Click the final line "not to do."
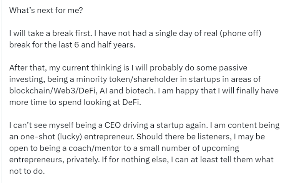 27,171
